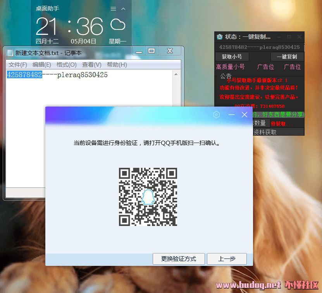Viewport: 322px width, 293px height.
Task: Click the cloud weather icon in the widget
Action: coord(118,25)
